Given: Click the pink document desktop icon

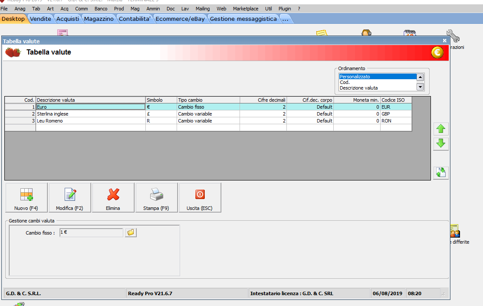Looking at the screenshot, I should pos(62,33).
